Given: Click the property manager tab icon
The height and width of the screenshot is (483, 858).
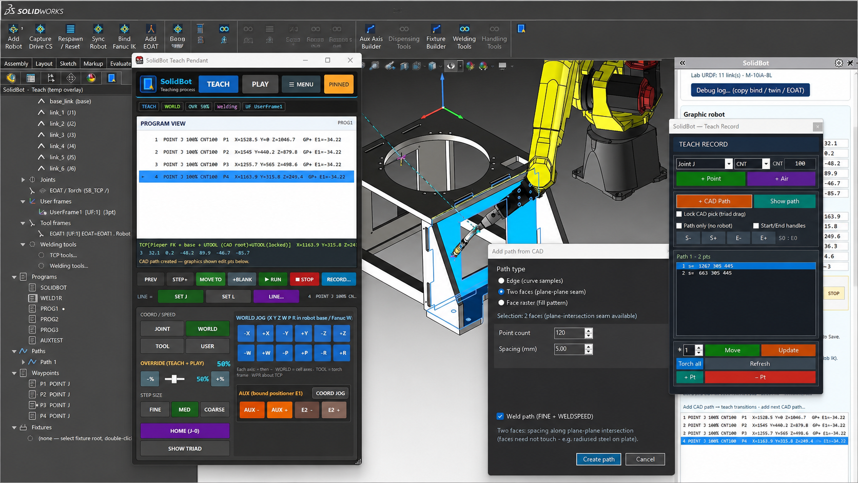Looking at the screenshot, I should click(x=31, y=78).
